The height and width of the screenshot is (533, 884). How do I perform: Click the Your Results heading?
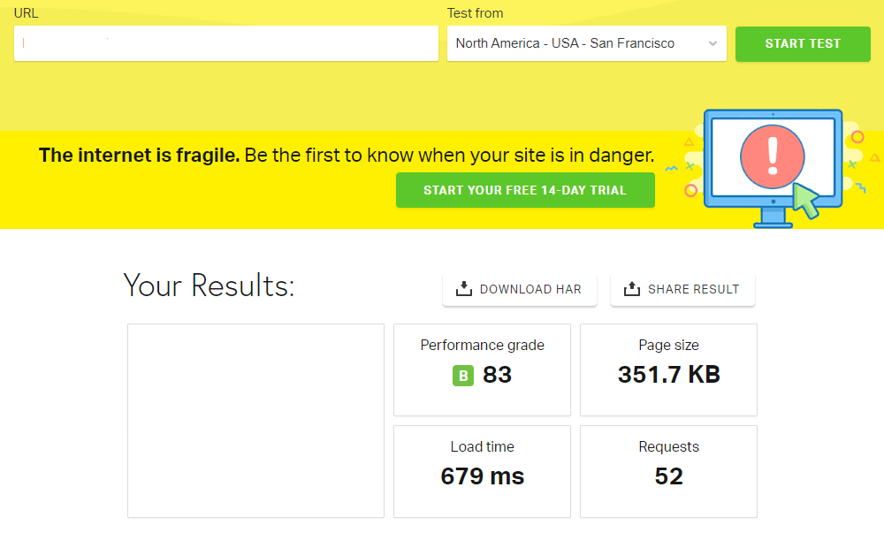pos(210,286)
